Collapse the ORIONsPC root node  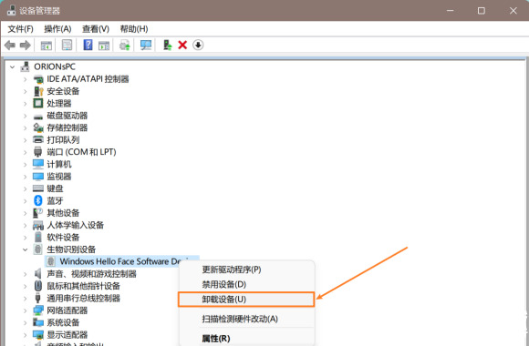coord(13,67)
